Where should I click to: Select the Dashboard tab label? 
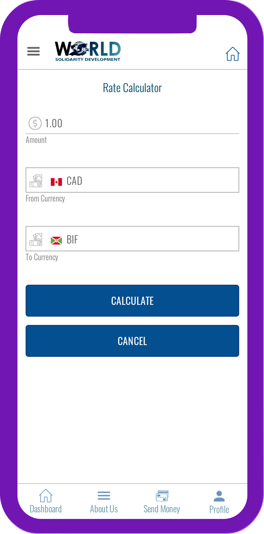point(46,509)
